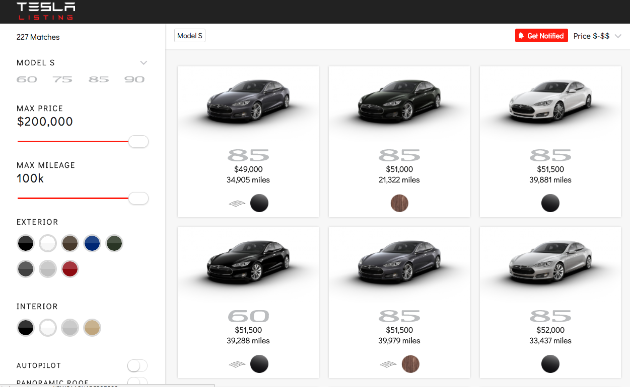Click the black Model S thumbnail priced $49,000
The image size is (630, 387).
tap(248, 103)
